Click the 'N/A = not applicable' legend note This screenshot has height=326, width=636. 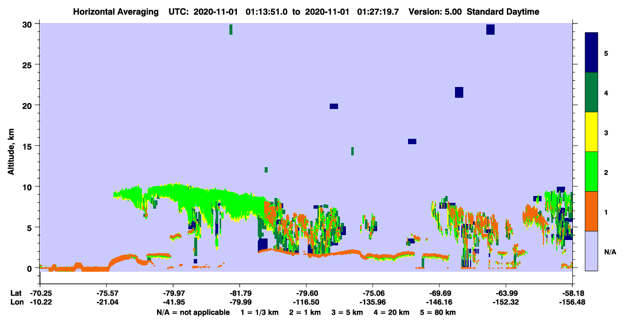[x=193, y=313]
